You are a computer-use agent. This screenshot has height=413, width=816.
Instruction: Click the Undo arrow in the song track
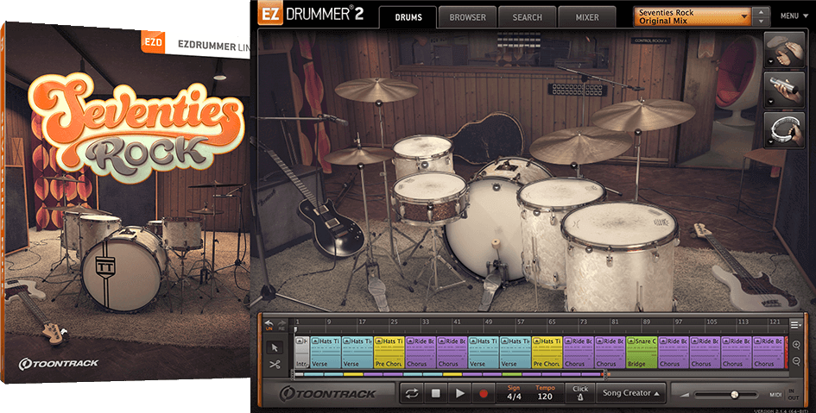[x=269, y=324]
